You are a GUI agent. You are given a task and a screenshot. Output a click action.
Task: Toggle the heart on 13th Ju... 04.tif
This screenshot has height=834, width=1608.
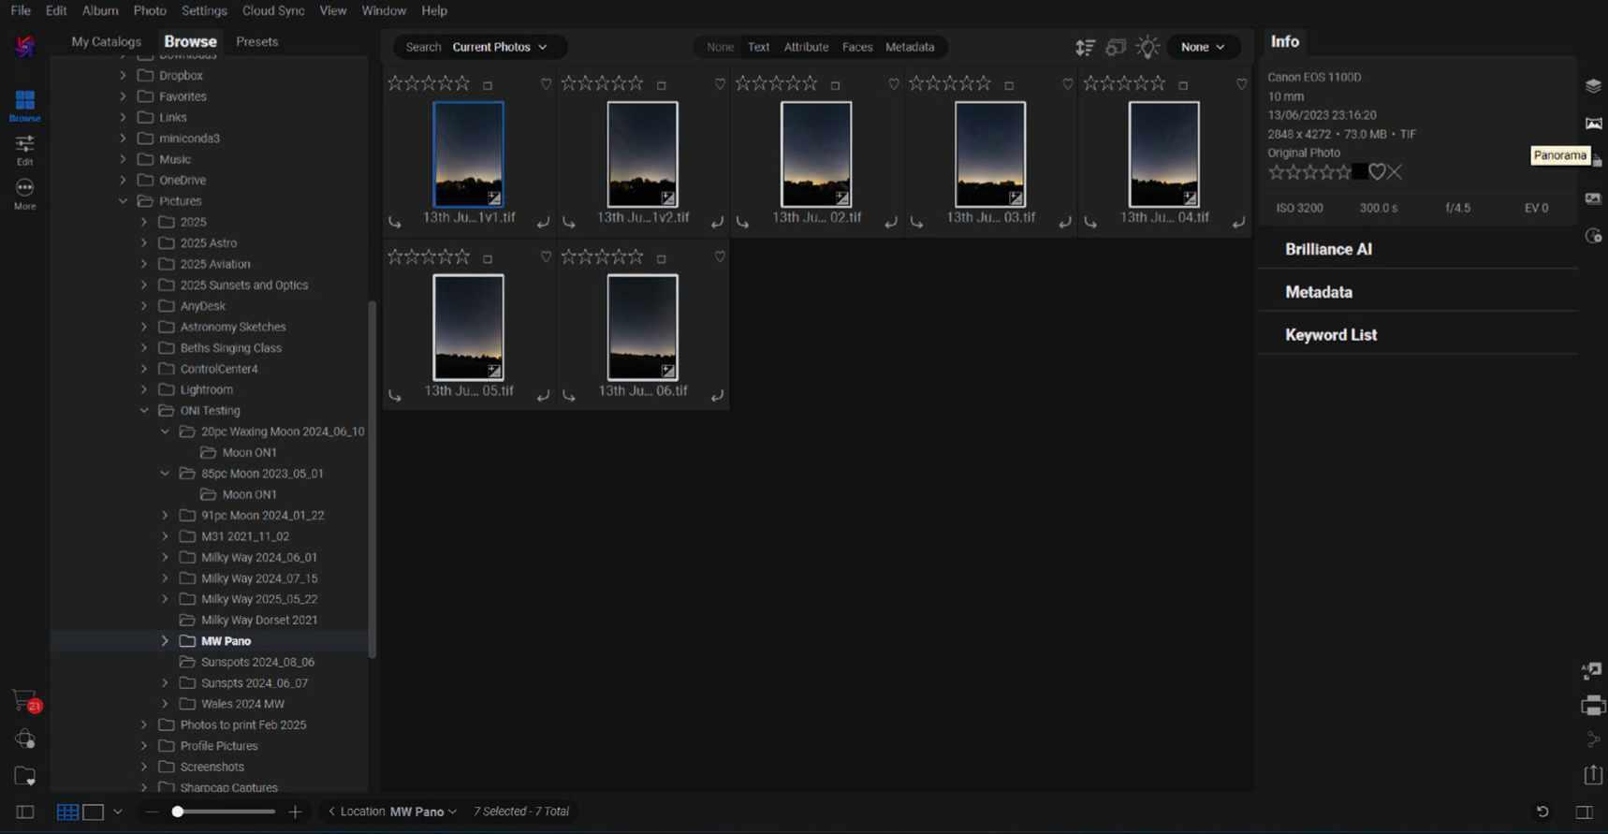1242,84
